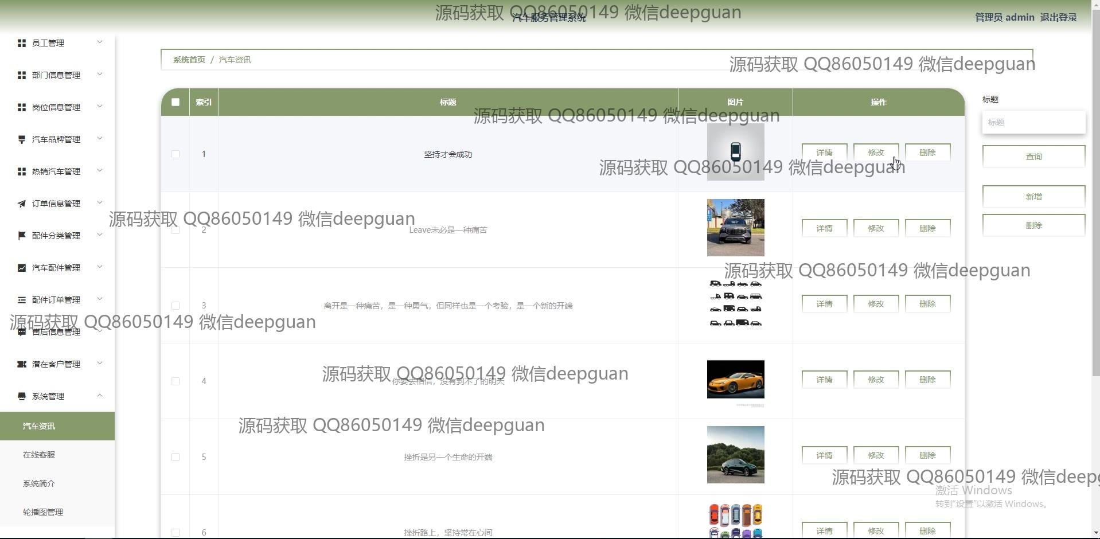Click the 索引 column header
This screenshot has height=539, width=1100.
[x=204, y=102]
